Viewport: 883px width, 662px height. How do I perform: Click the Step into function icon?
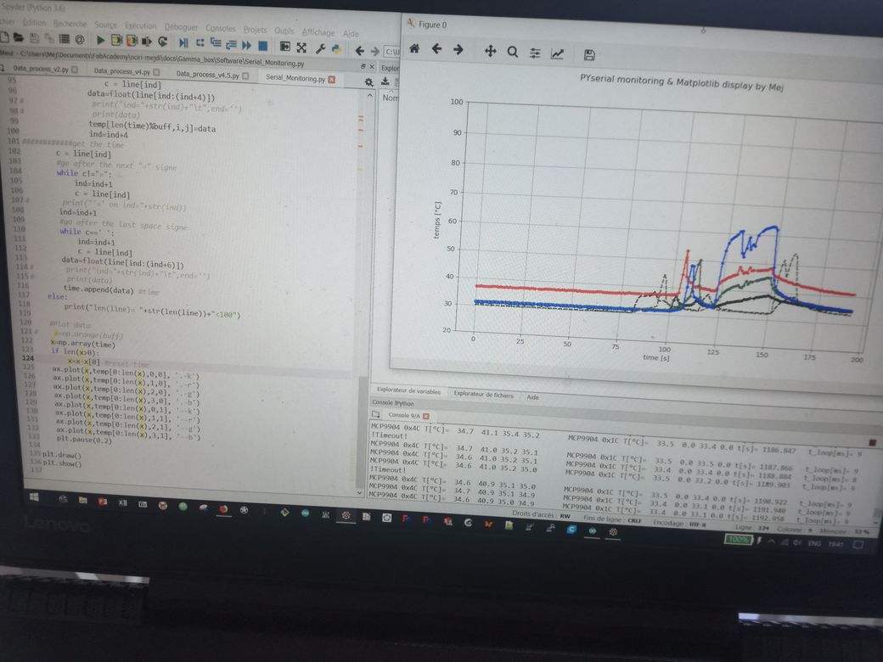point(216,42)
